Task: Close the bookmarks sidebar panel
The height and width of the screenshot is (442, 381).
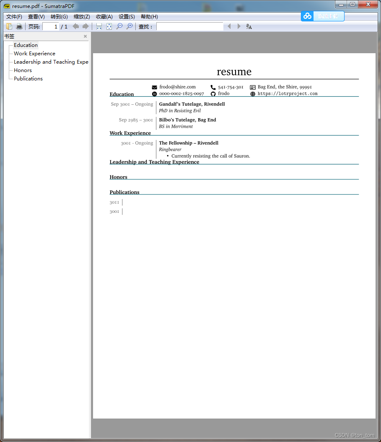Action: point(85,36)
